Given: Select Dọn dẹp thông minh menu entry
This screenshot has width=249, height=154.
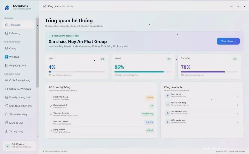Looking at the screenshot, I should (18, 97).
